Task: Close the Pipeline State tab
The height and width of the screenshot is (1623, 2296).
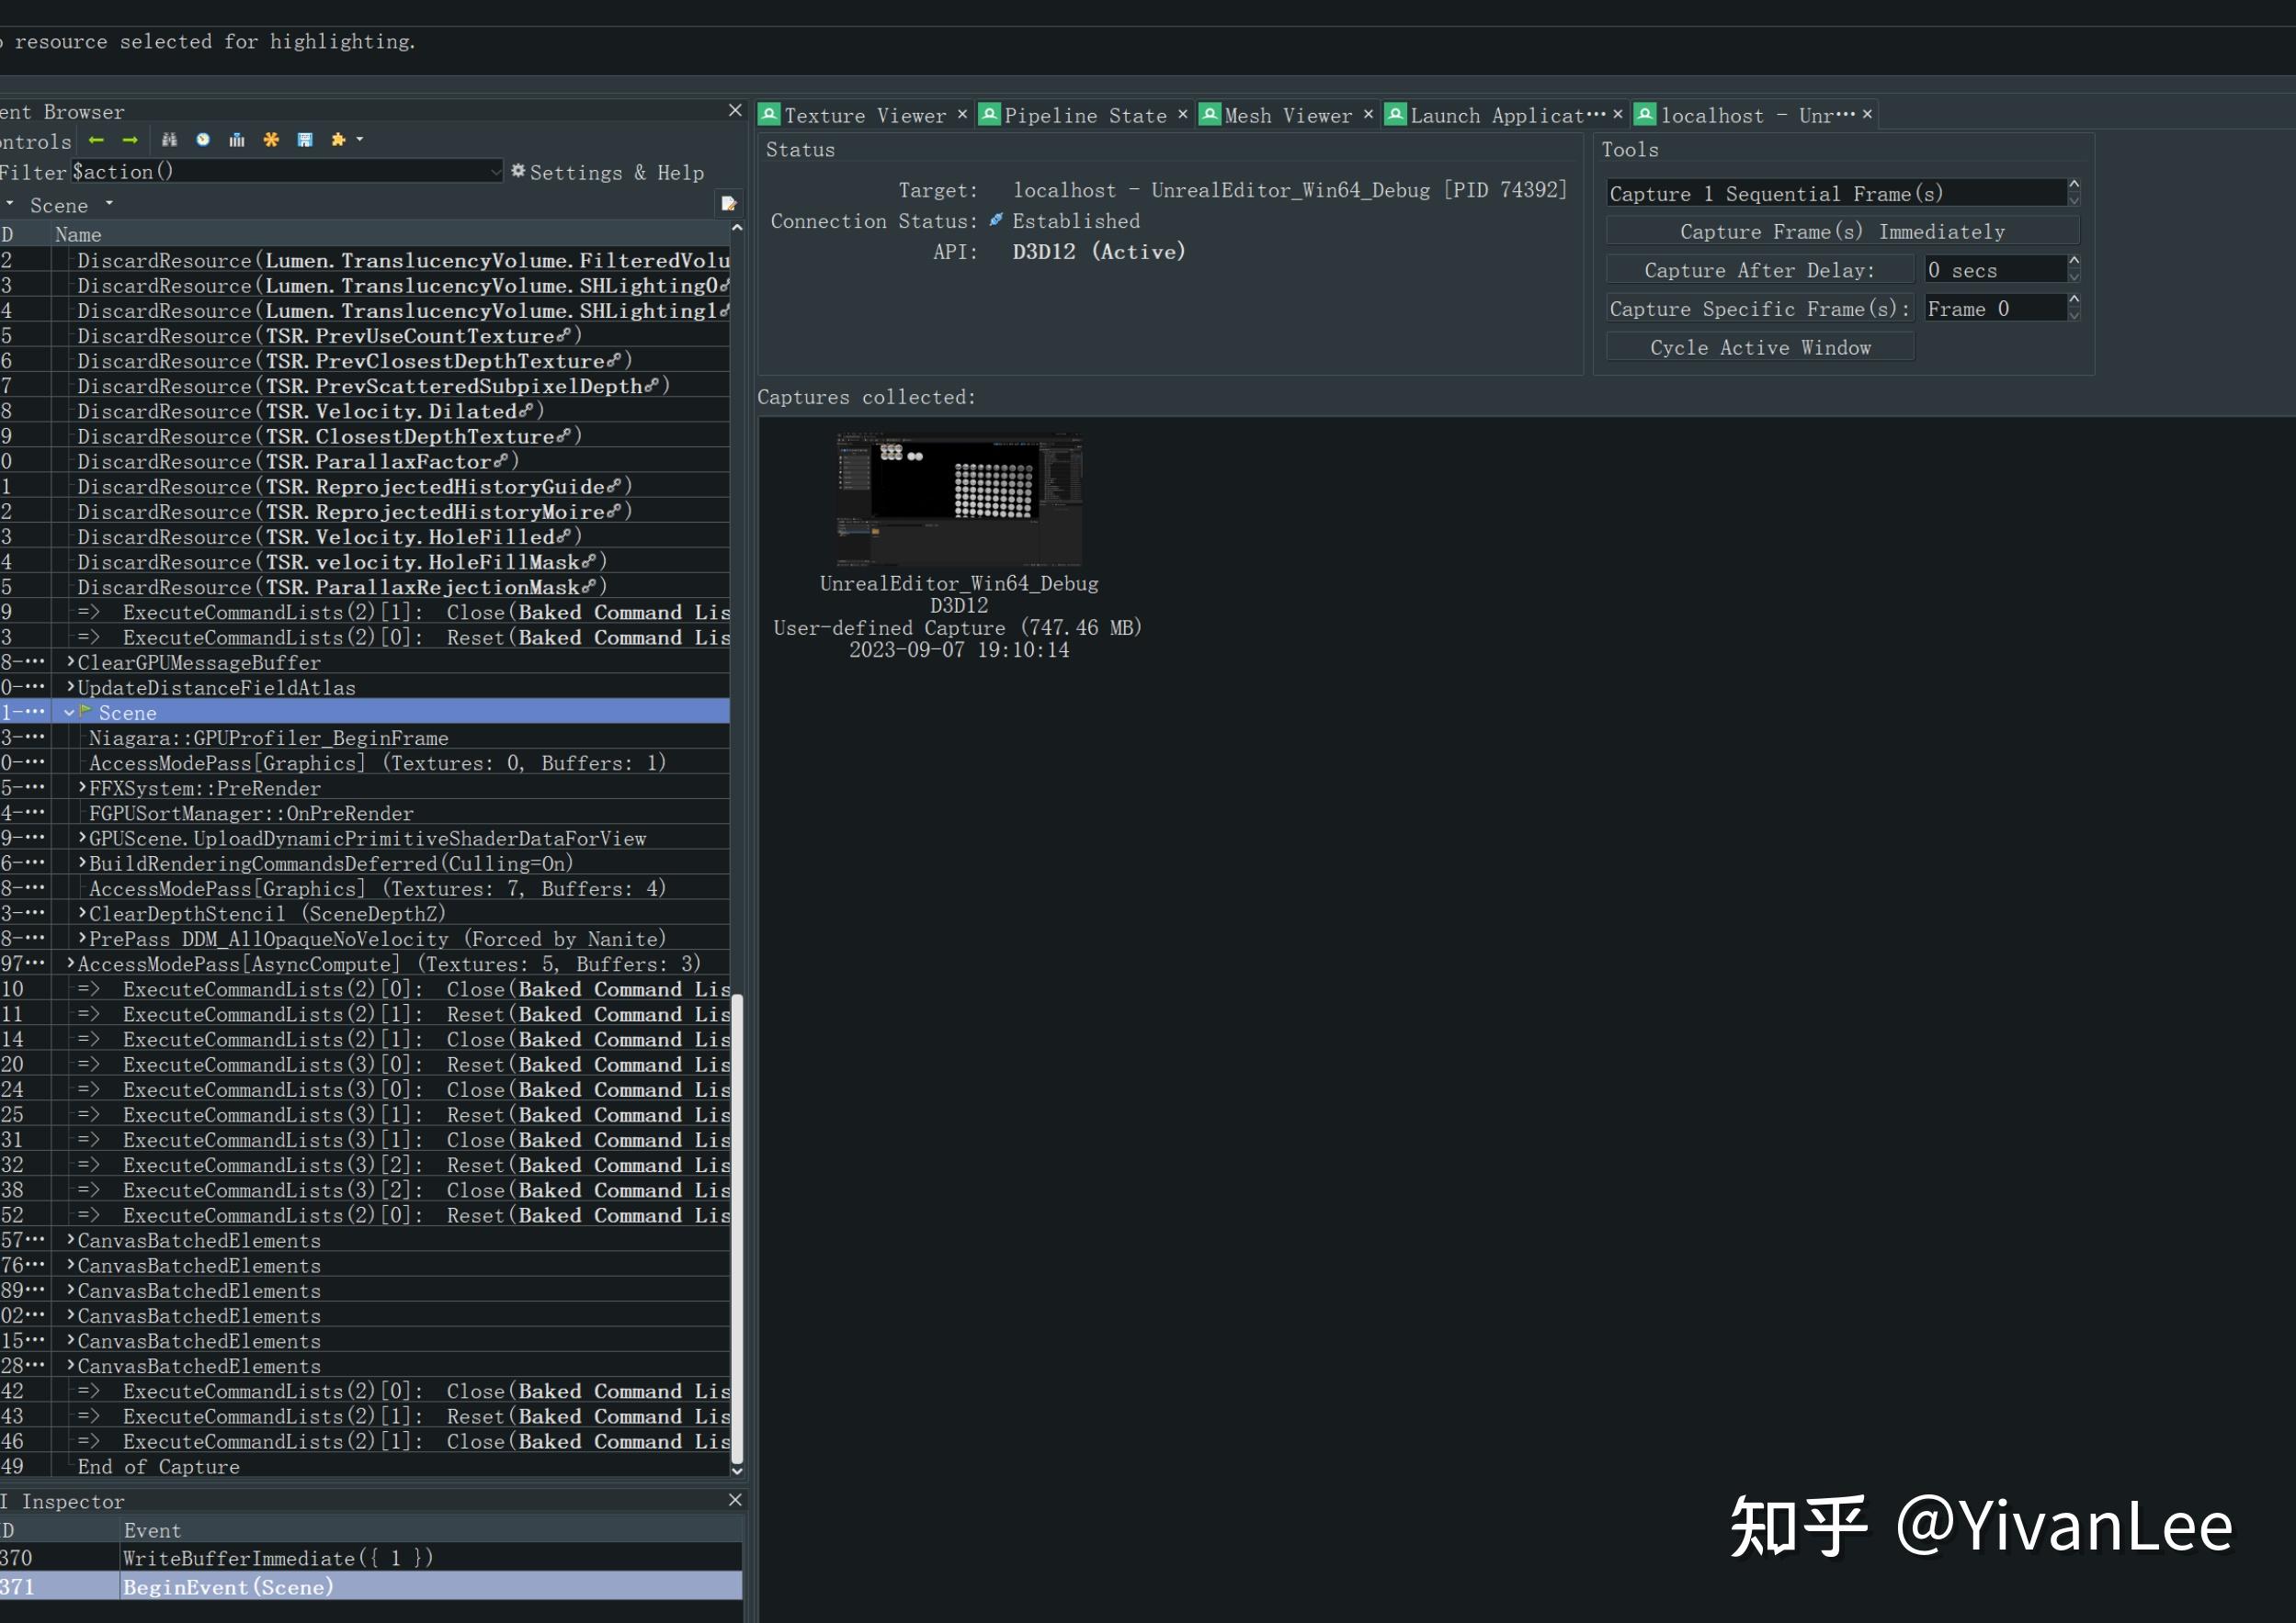Action: (1182, 115)
